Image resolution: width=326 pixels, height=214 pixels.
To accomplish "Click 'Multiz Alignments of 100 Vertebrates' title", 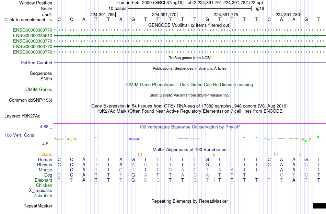I will click(189, 150).
